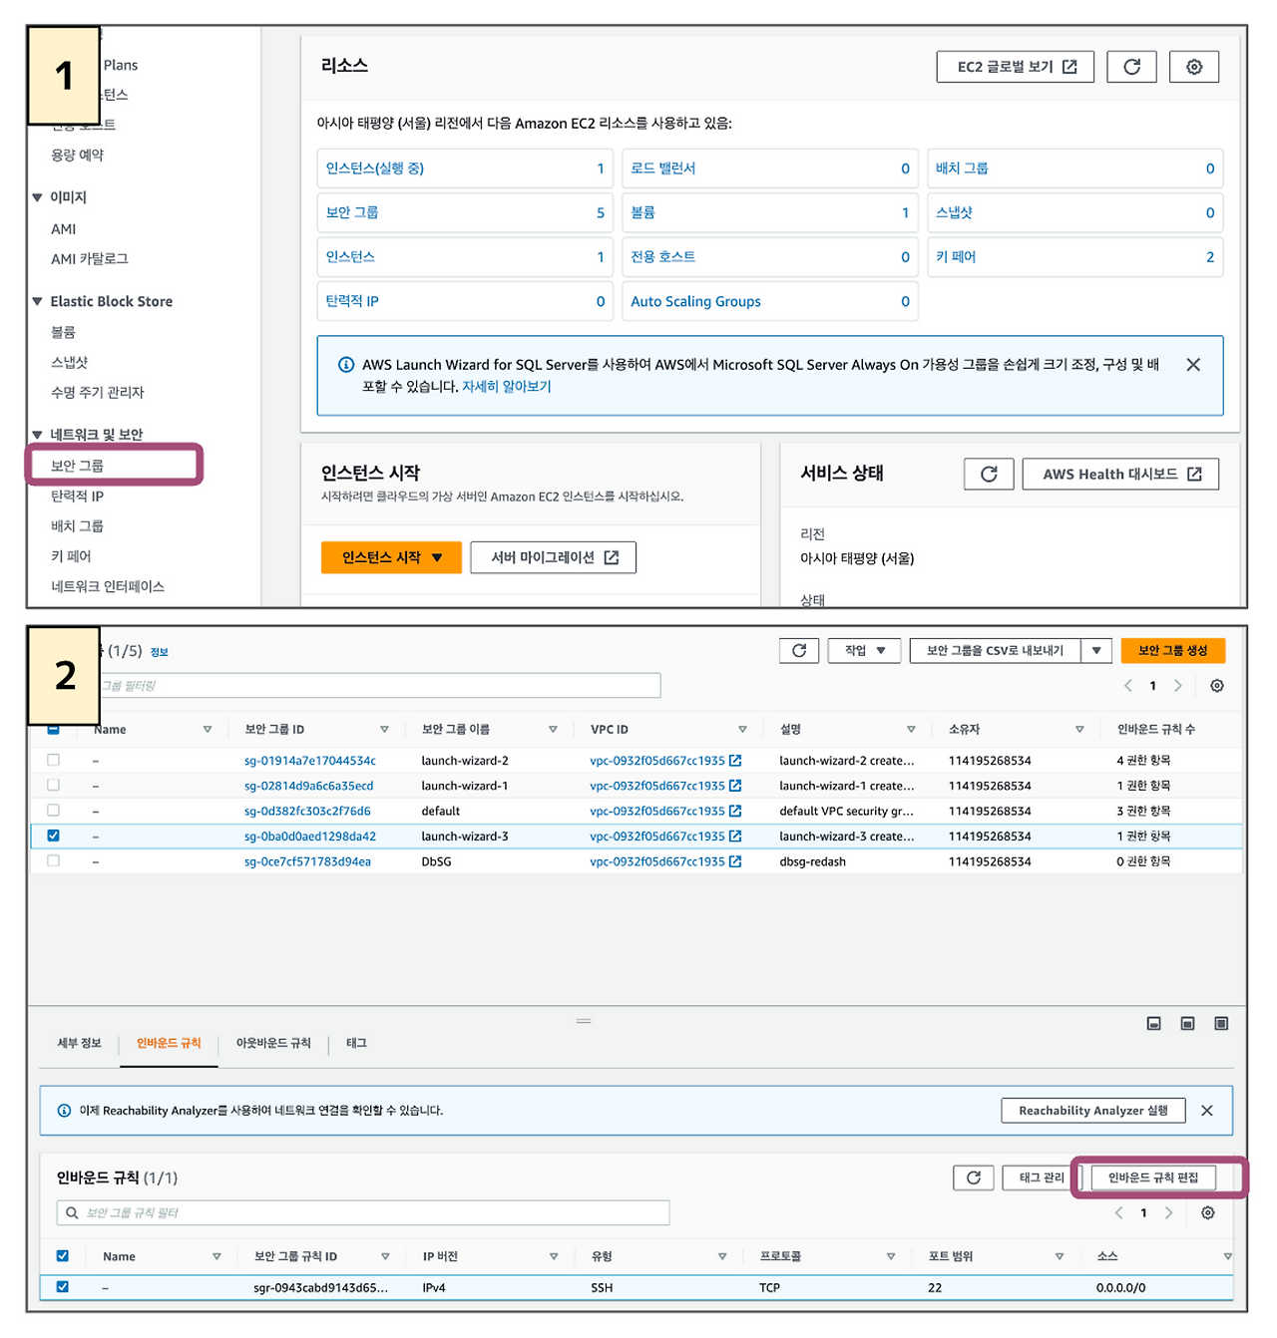
Task: Check the launch-wizard-2 security group row
Action: (x=53, y=760)
